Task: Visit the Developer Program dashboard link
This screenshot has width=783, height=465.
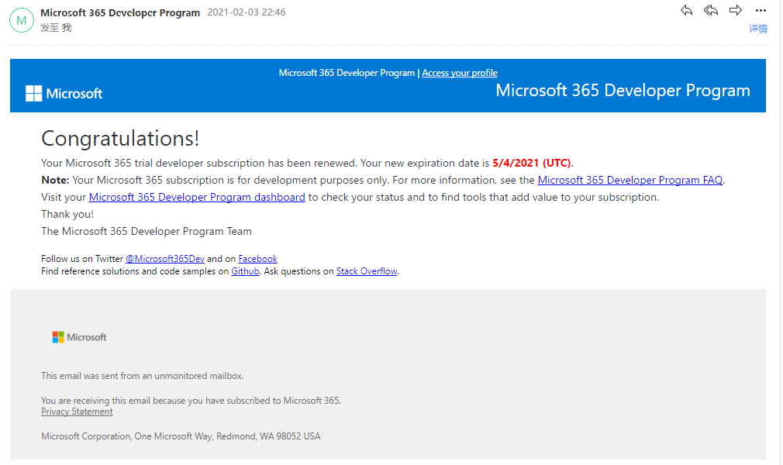Action: coord(197,197)
